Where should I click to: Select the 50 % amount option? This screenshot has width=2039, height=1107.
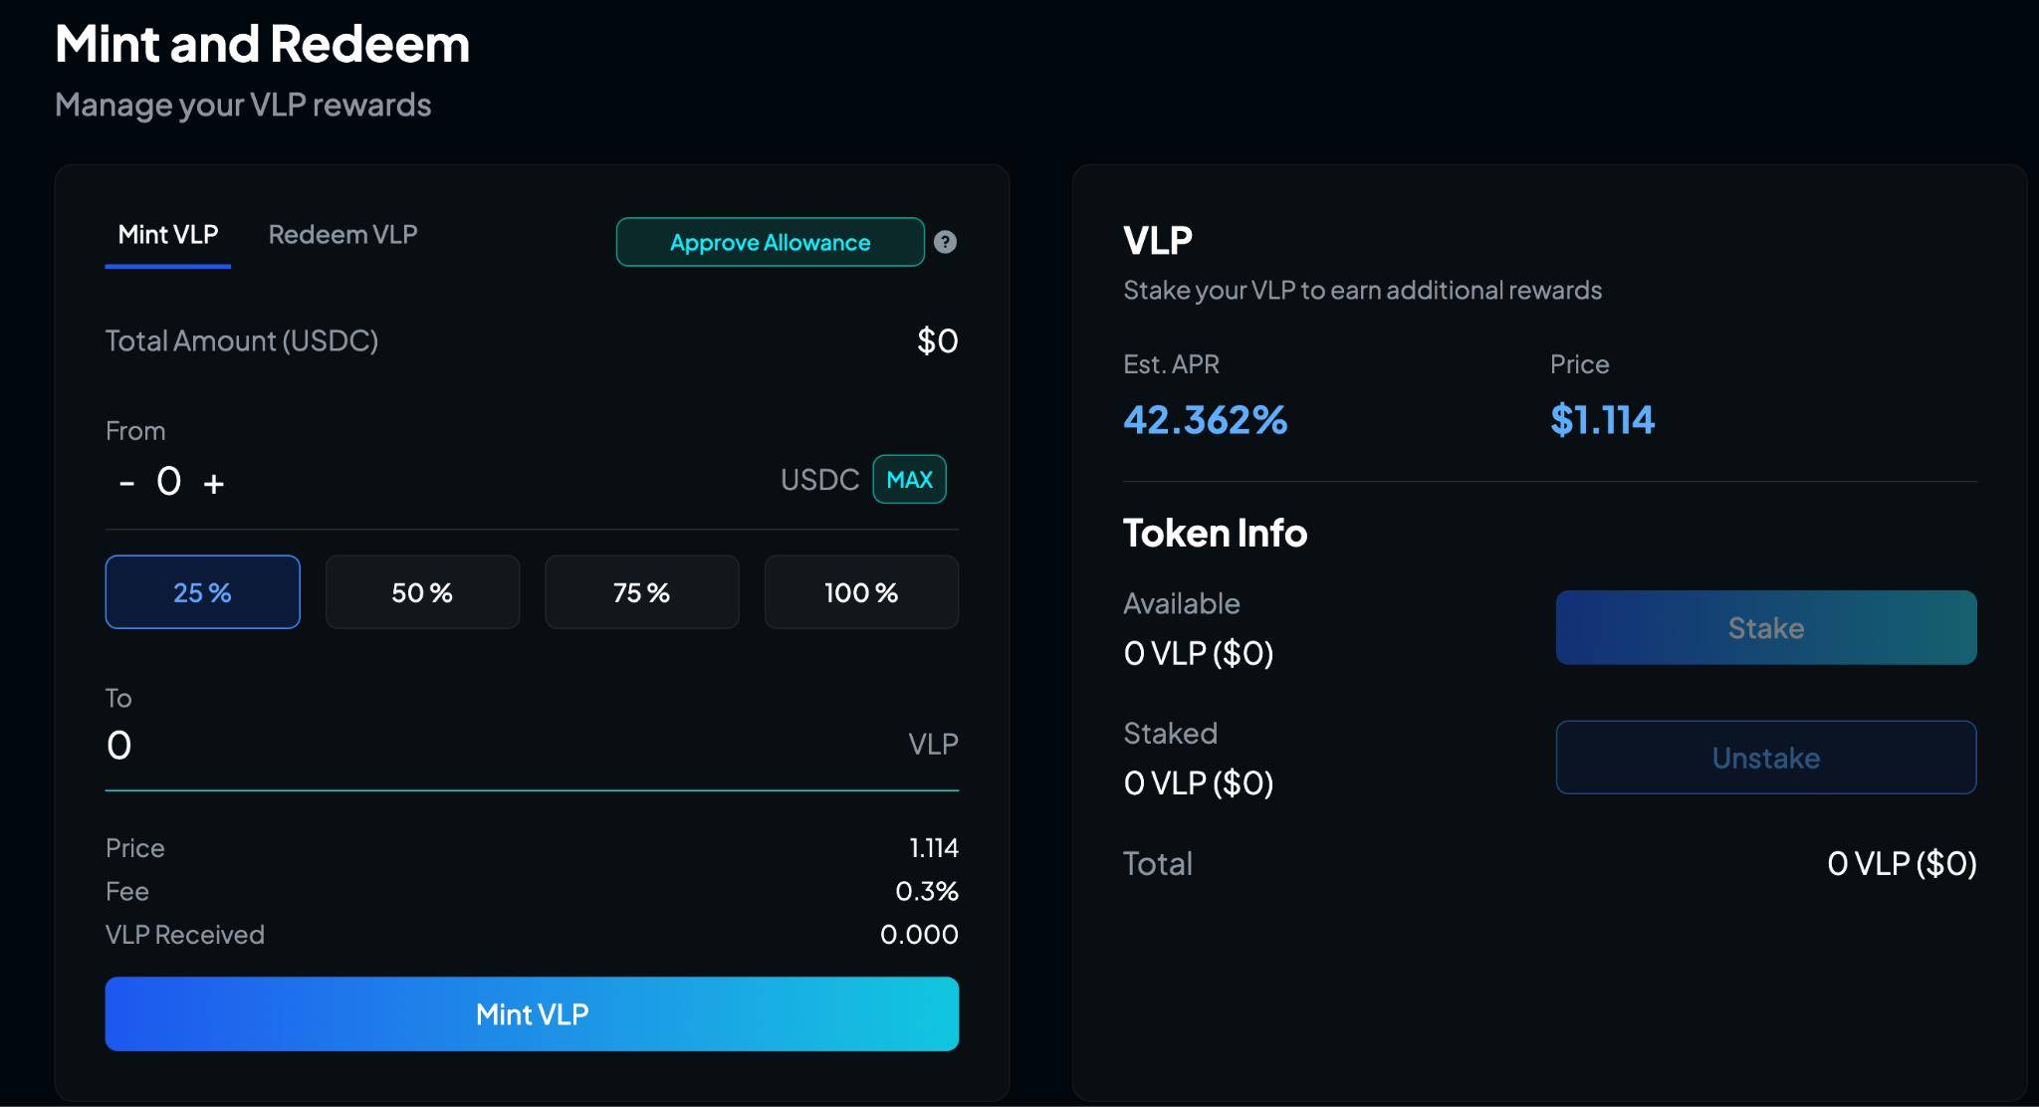click(x=422, y=592)
